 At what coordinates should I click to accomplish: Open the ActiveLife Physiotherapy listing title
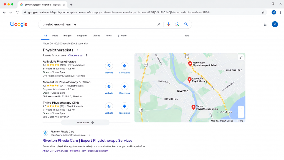[x=59, y=61]
